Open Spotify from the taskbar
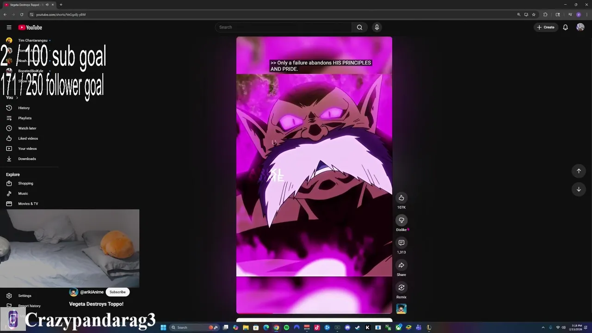The height and width of the screenshot is (333, 592). [x=286, y=327]
